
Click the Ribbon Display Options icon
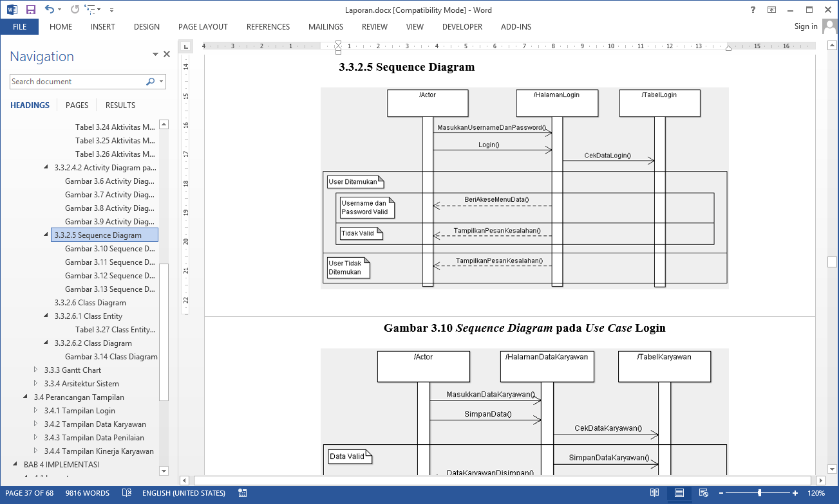(x=771, y=10)
